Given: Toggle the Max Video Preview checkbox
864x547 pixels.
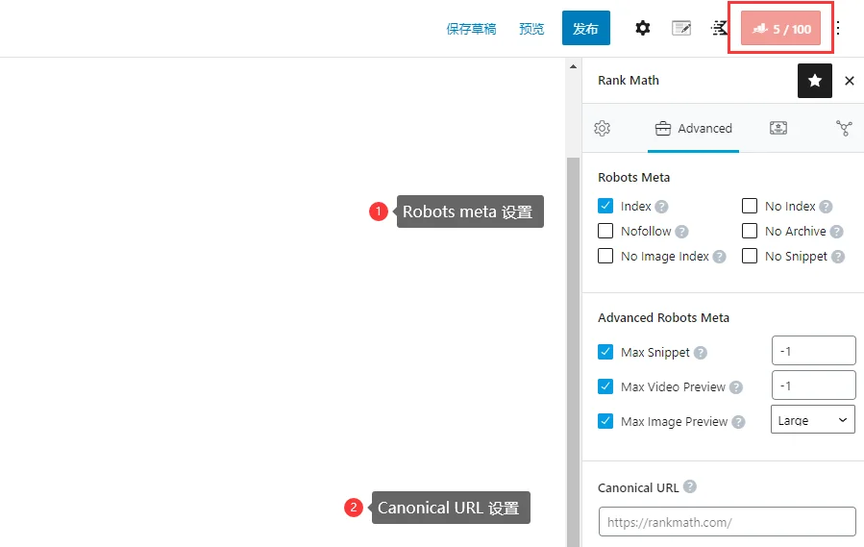Looking at the screenshot, I should 605,386.
